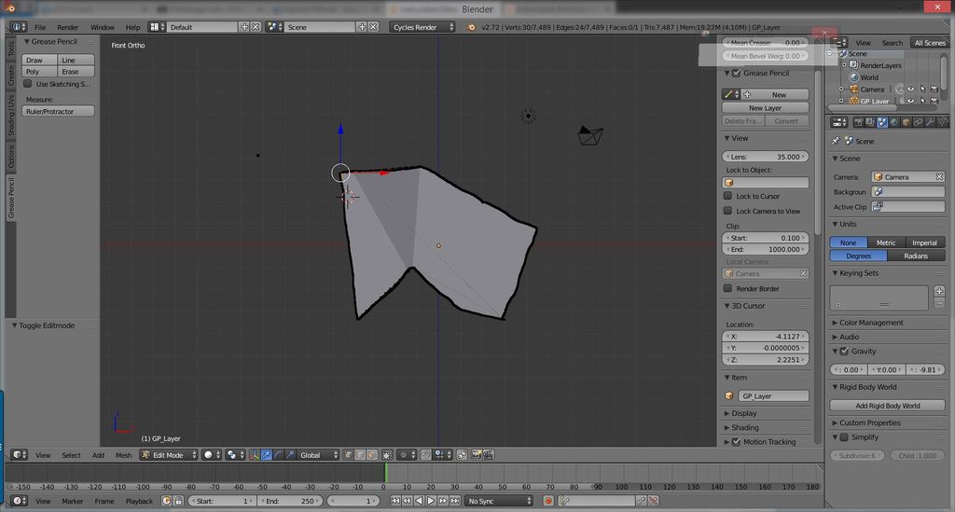This screenshot has width=955, height=512.
Task: Open the Render menu
Action: tap(68, 27)
